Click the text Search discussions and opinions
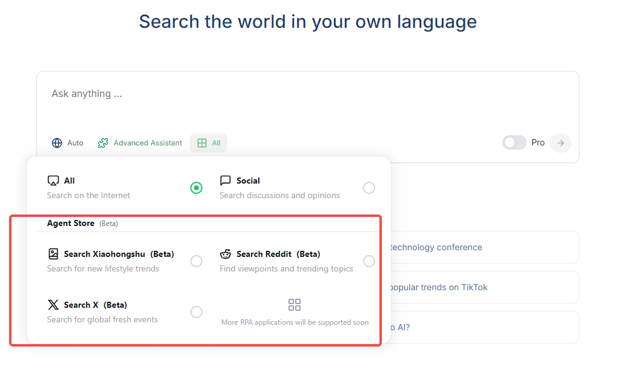This screenshot has height=392, width=634. pos(280,196)
